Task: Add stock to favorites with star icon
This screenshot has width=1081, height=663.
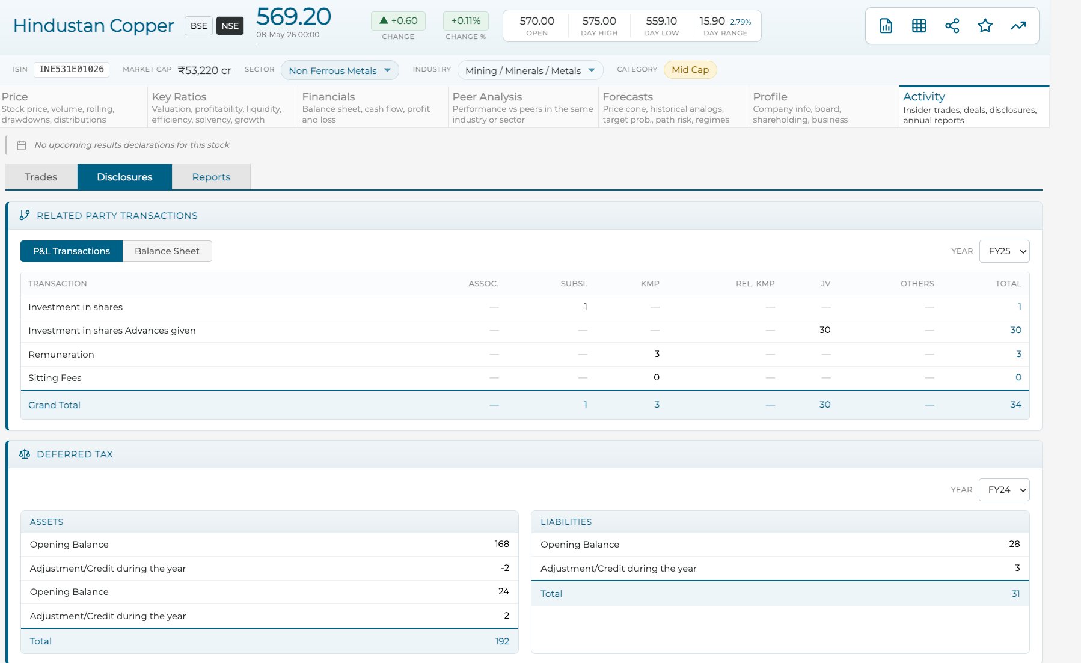Action: coord(985,26)
